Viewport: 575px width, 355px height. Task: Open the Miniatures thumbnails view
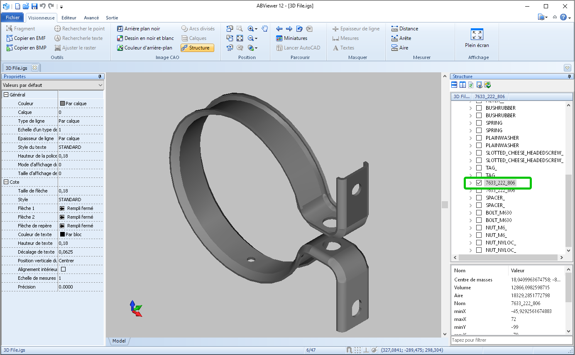(291, 38)
